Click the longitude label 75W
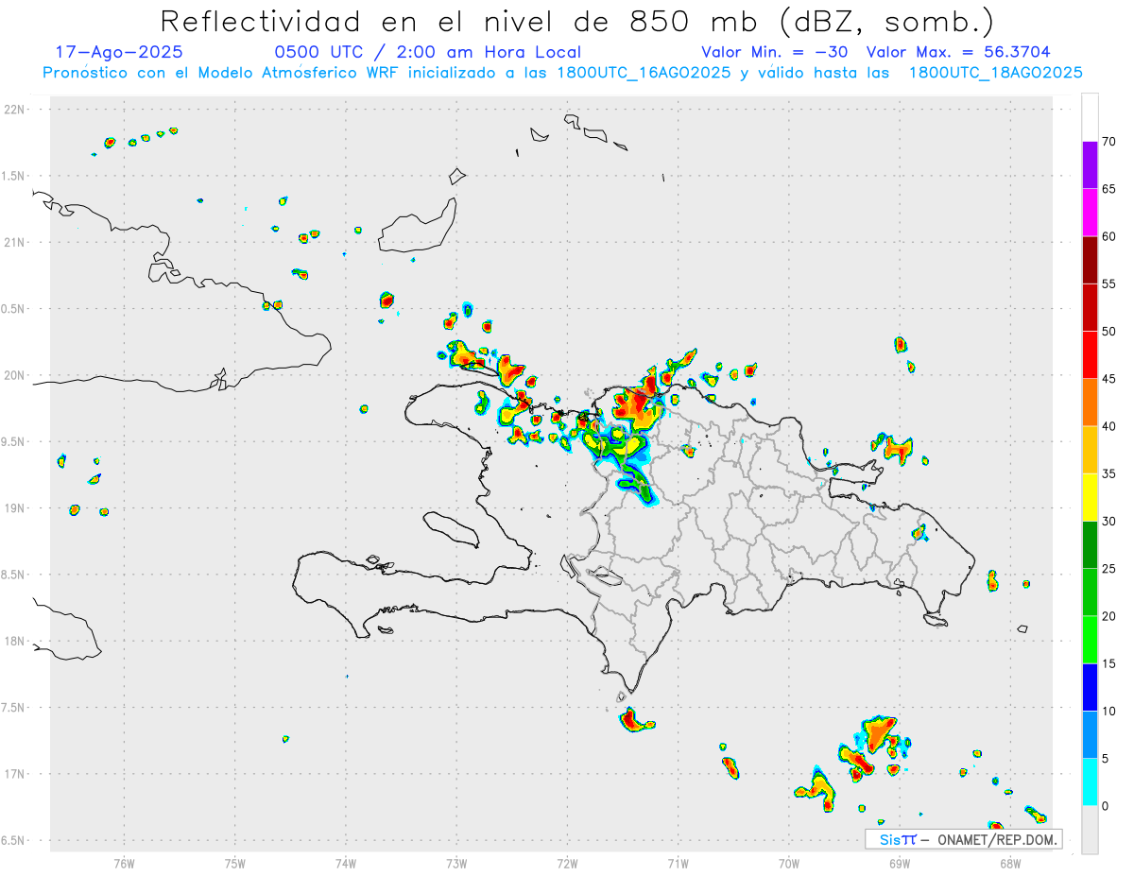This screenshot has height=876, width=1134. (235, 862)
